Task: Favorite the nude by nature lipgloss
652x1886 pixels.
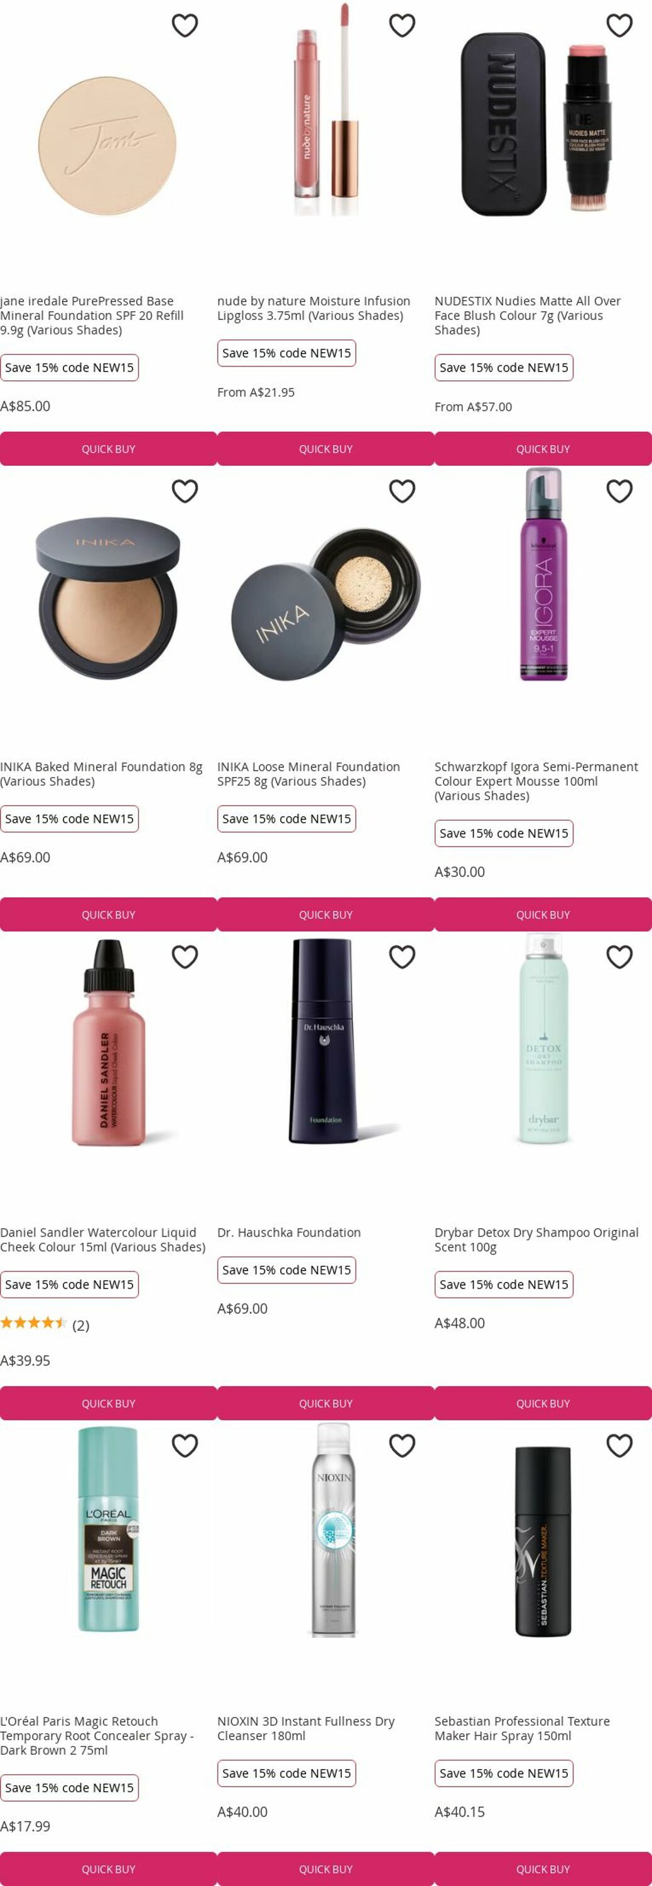Action: point(402,25)
